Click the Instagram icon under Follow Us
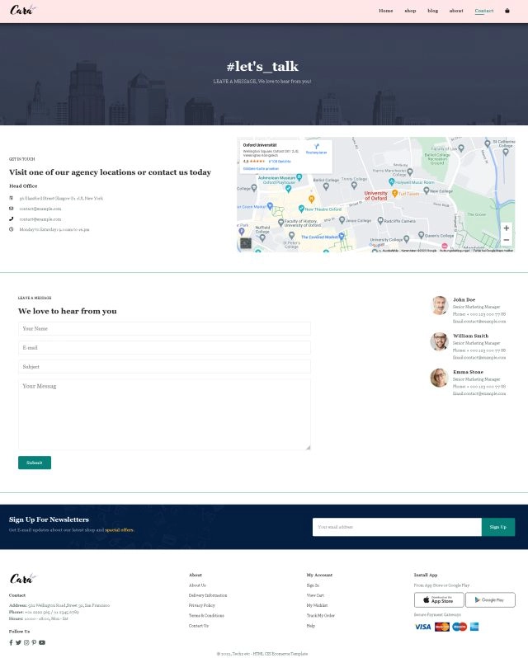 (x=26, y=642)
